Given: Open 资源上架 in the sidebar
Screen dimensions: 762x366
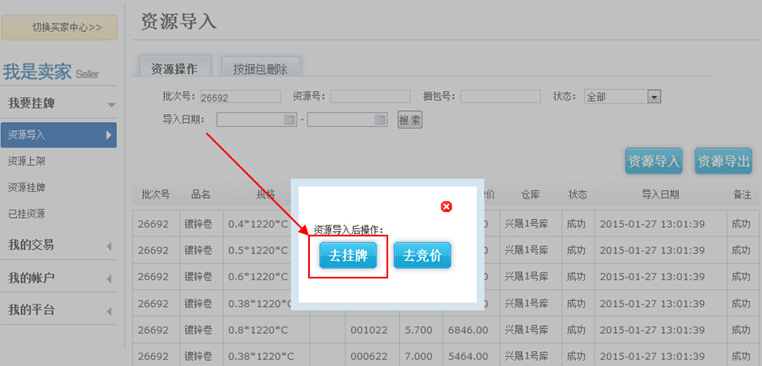Looking at the screenshot, I should (x=26, y=161).
